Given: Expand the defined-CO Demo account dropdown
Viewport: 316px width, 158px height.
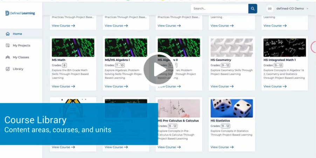Looking at the screenshot, I should coord(307,9).
